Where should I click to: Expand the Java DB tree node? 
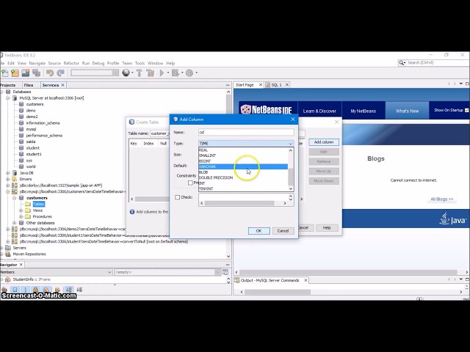point(8,173)
